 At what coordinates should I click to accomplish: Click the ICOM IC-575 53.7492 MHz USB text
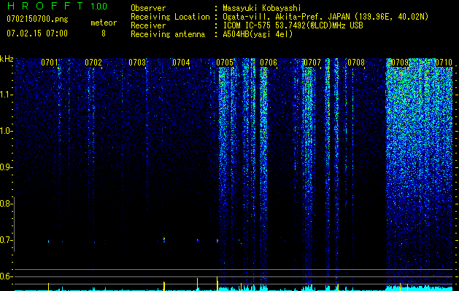pos(293,25)
